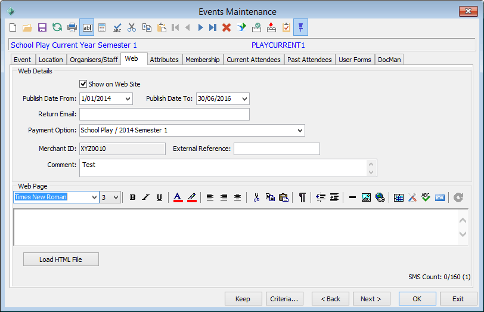This screenshot has height=312, width=484.
Task: Click into the Return Email field
Action: point(165,115)
